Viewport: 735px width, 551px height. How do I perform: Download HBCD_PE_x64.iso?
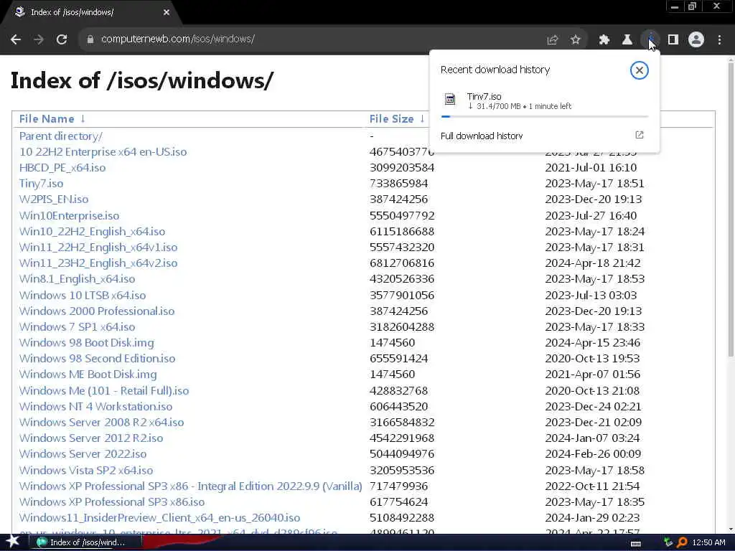click(x=62, y=168)
